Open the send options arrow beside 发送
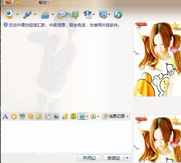 tap(128, 158)
